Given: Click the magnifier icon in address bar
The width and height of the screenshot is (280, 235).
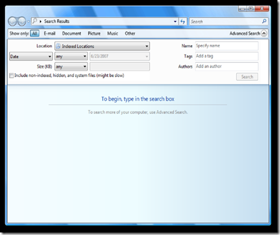Looking at the screenshot, I should pyautogui.click(x=35, y=21).
